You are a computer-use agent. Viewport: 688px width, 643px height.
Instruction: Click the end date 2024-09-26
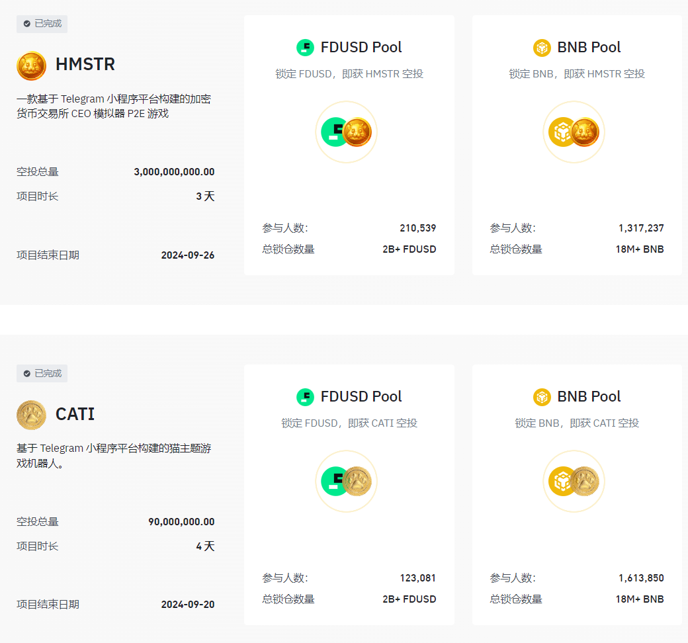[x=188, y=255]
